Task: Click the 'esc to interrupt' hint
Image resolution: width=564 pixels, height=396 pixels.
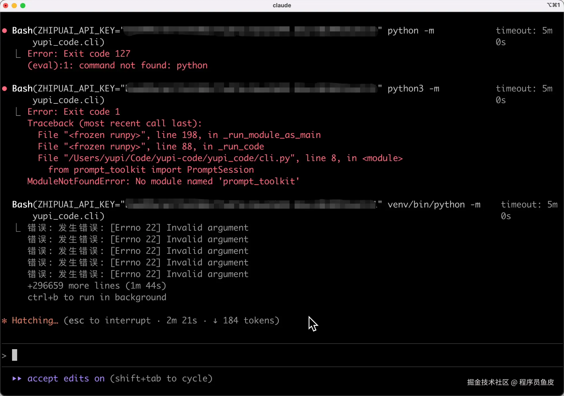Action: [x=109, y=321]
